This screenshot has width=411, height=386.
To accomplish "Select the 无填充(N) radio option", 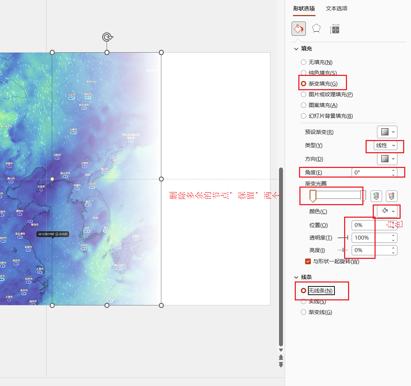I will coord(304,62).
